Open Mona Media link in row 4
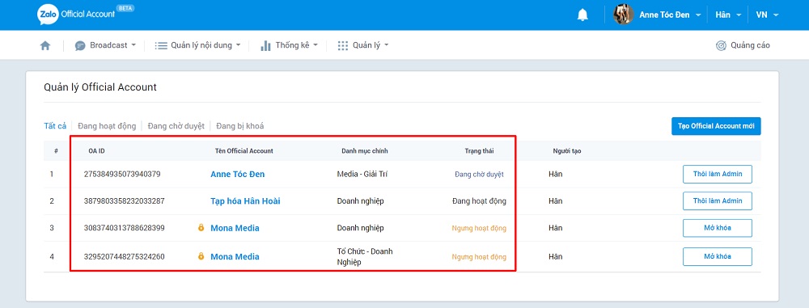The image size is (809, 308). pyautogui.click(x=235, y=256)
